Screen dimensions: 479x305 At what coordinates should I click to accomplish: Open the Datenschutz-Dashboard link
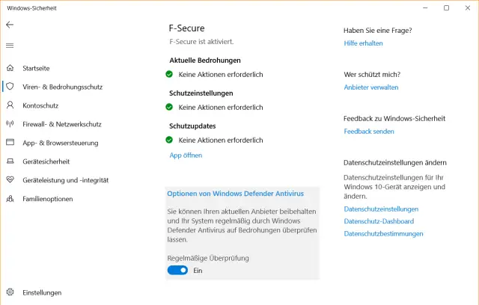tap(379, 221)
